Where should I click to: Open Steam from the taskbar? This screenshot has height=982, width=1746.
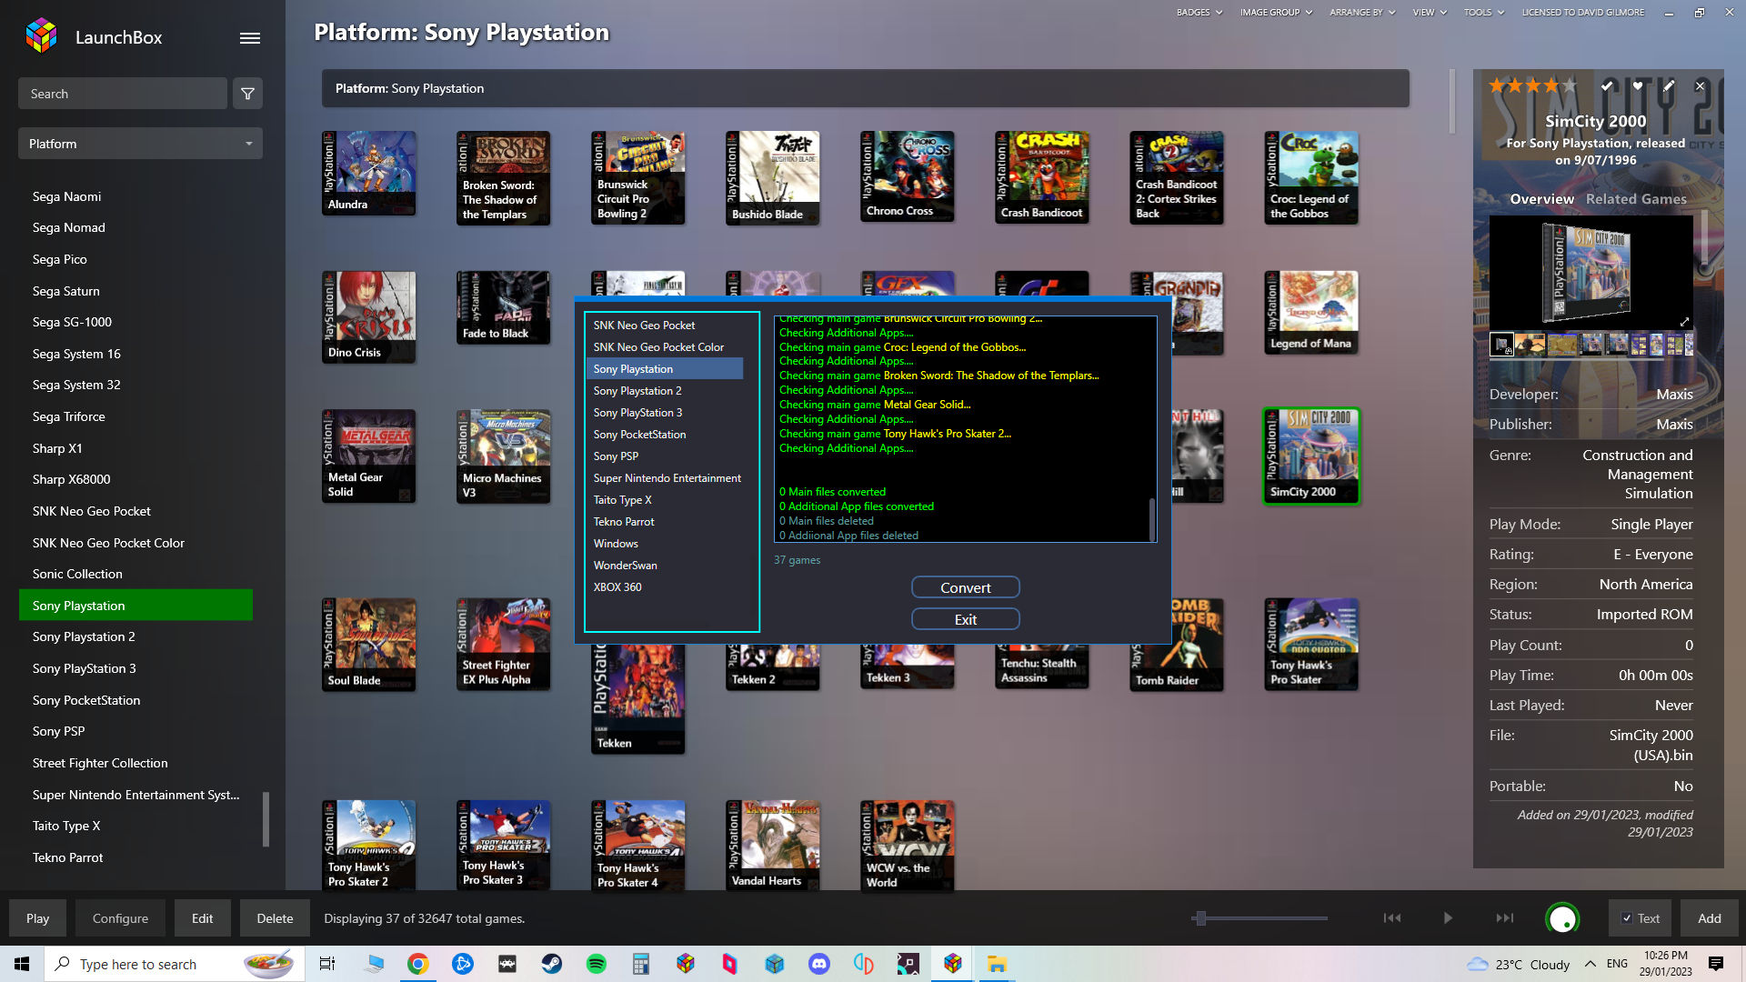coord(551,964)
